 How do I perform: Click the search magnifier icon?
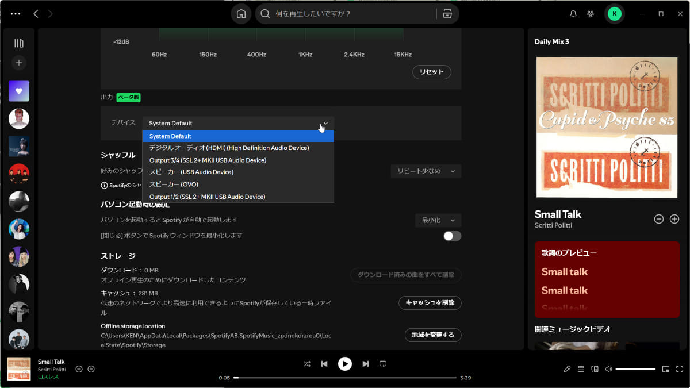tap(266, 14)
